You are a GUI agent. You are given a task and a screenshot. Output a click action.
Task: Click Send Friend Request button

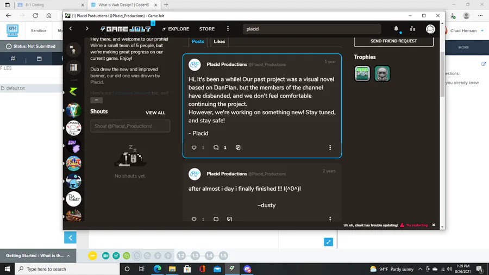click(x=393, y=41)
